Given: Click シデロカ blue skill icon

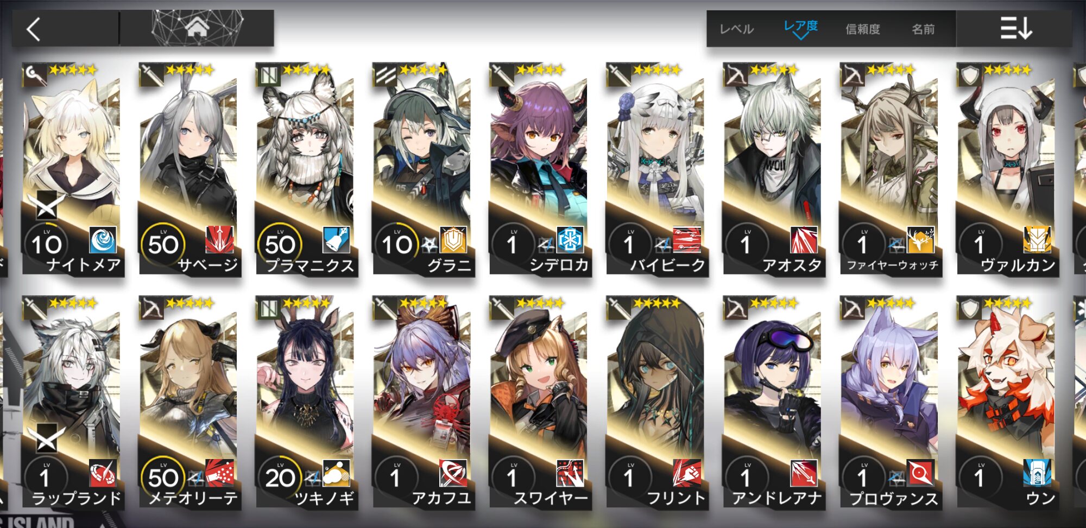Looking at the screenshot, I should (x=570, y=239).
